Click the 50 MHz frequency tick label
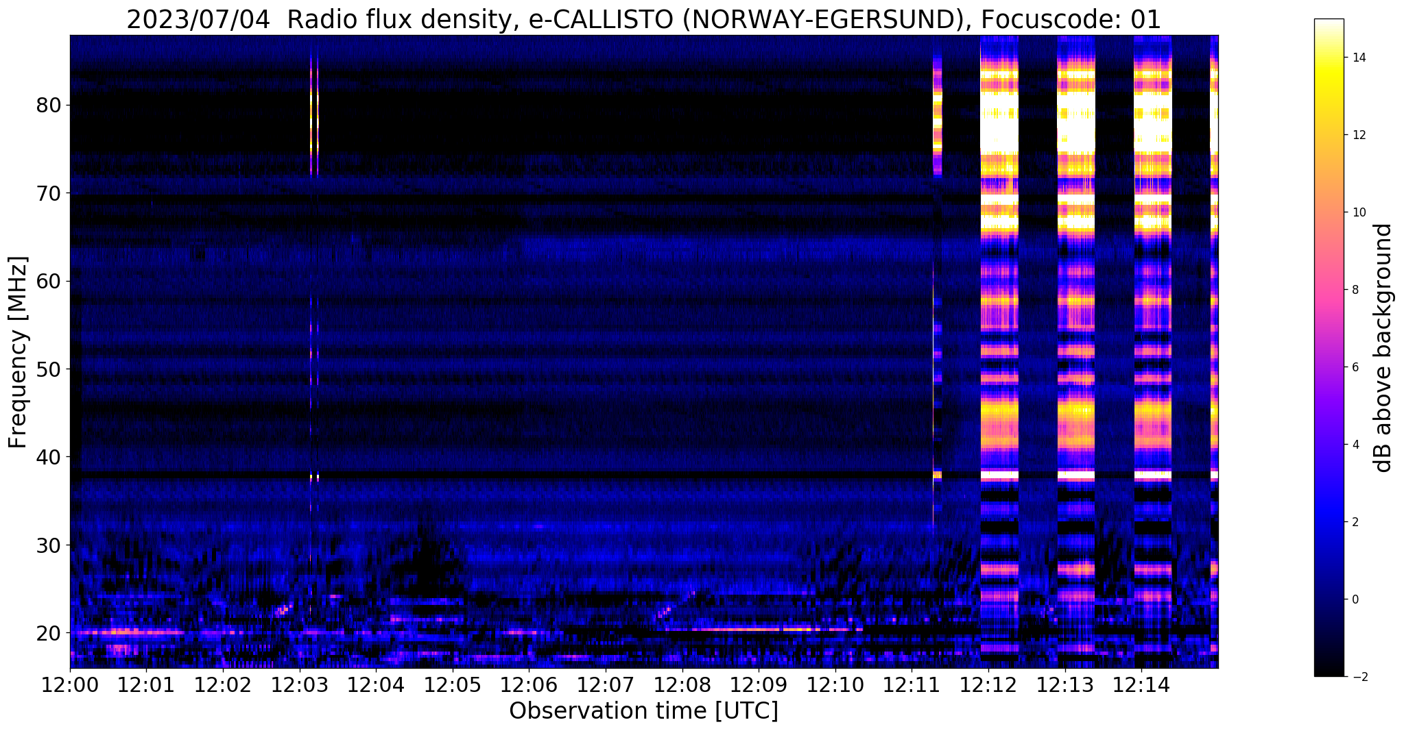The width and height of the screenshot is (1404, 731). tap(49, 369)
